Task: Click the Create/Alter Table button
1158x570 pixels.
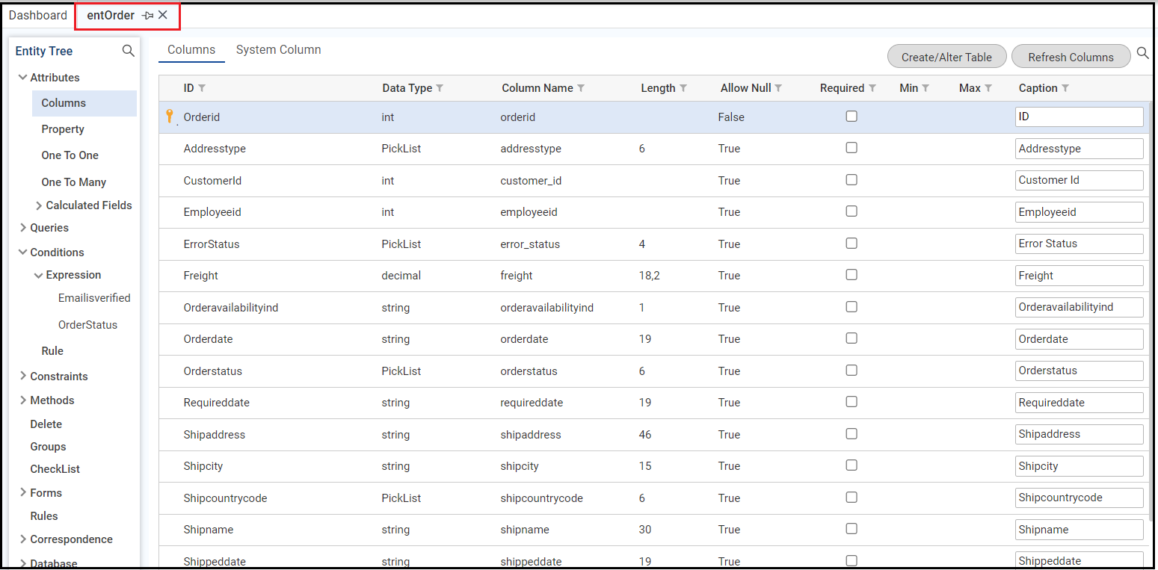Action: point(946,57)
